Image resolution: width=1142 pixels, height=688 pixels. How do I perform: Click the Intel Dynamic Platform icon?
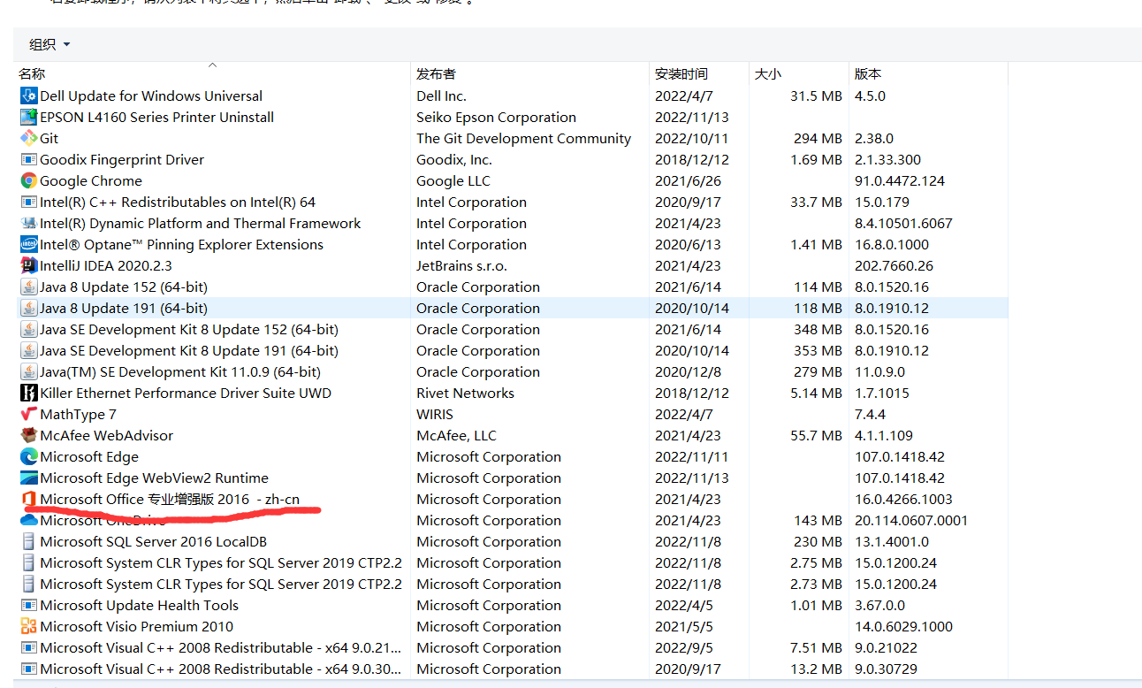click(x=28, y=223)
